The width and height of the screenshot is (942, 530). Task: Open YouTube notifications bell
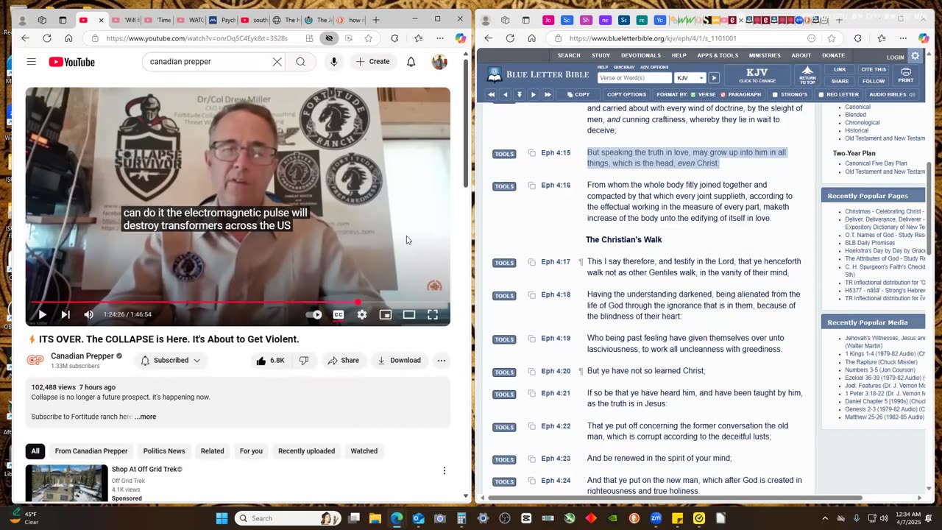(x=411, y=62)
